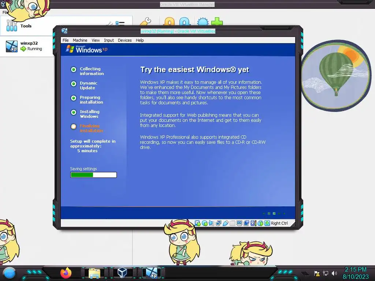This screenshot has height=281, width=375.
Task: Click the blue Export appliance icon
Action: tap(185, 22)
